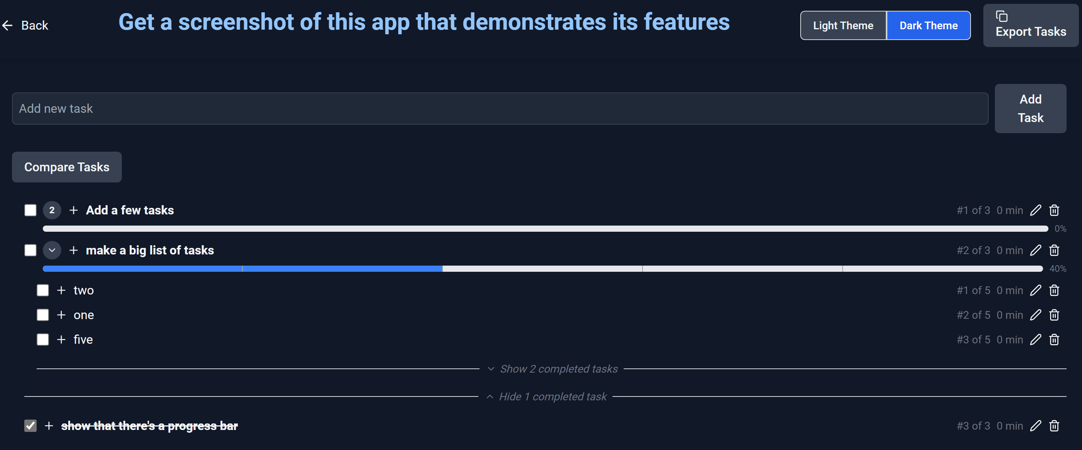Collapse 'make a big list of tasks' subtasks

52,250
